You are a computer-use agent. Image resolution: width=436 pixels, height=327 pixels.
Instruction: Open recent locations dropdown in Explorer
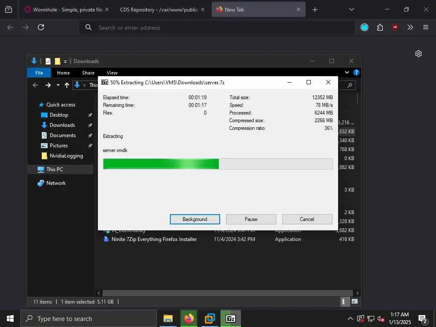point(58,85)
